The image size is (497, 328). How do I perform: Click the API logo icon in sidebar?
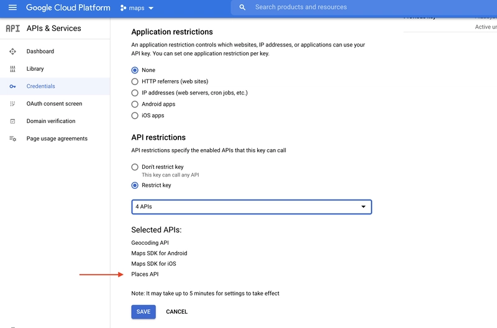(12, 29)
